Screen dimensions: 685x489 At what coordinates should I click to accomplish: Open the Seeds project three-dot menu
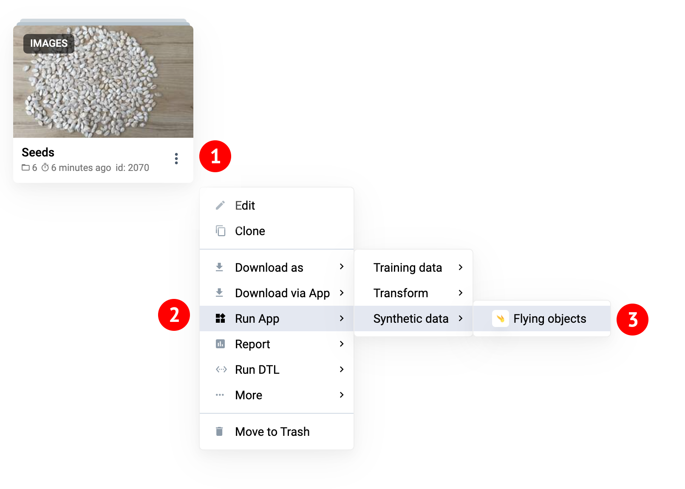(176, 159)
